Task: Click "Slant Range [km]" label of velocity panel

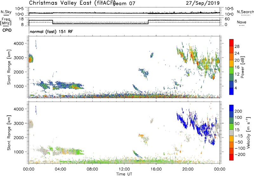Action: [x=9, y=133]
